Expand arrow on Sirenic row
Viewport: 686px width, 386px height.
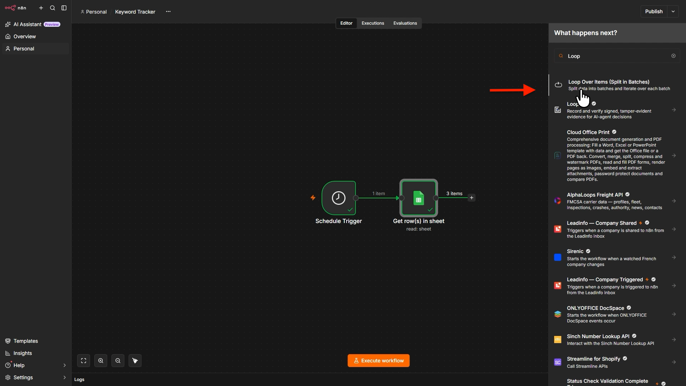[x=674, y=257]
